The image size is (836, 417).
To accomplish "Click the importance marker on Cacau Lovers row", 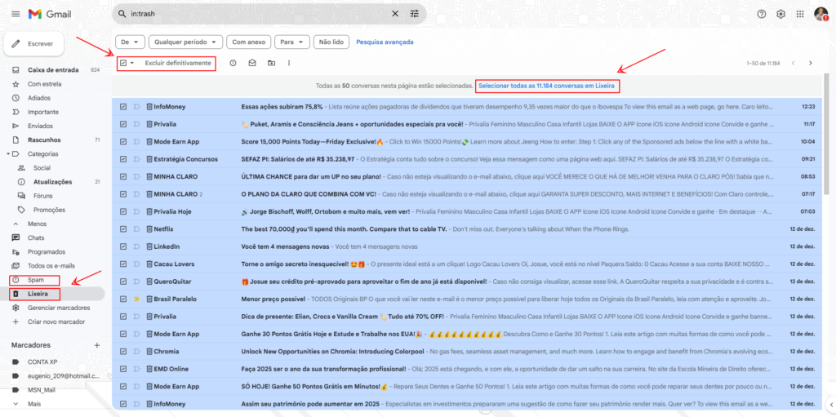I will point(136,264).
